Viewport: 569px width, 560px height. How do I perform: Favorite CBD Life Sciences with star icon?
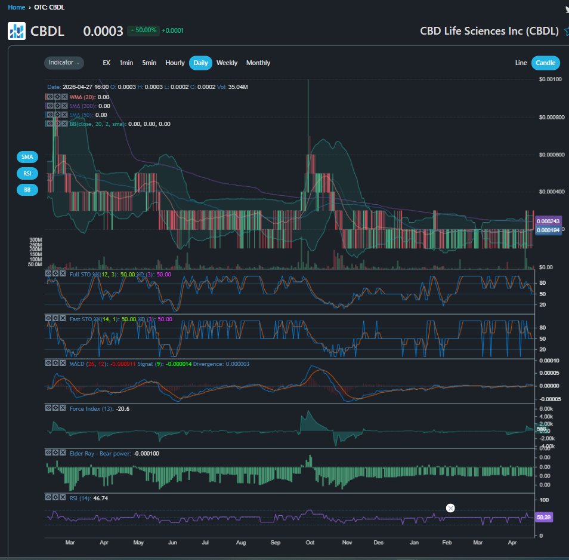point(567,31)
